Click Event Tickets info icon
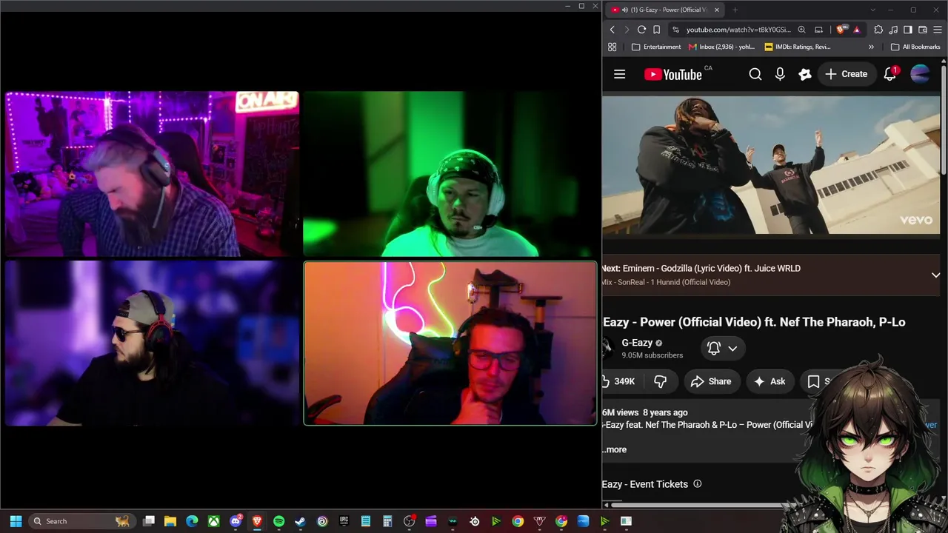This screenshot has width=948, height=533. pyautogui.click(x=697, y=484)
